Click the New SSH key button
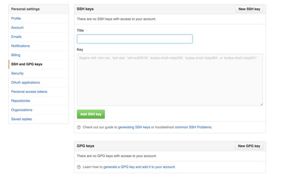This screenshot has height=184, width=284. (249, 9)
